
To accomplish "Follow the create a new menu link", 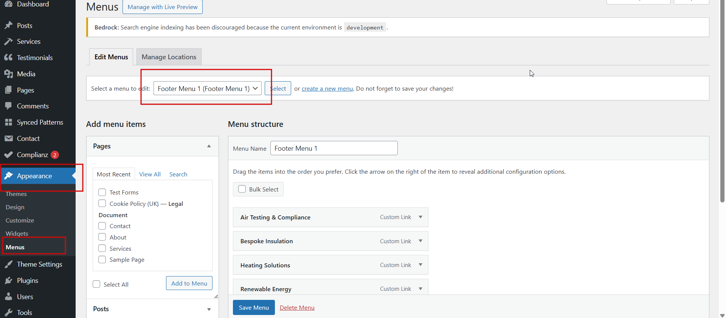I will [x=327, y=89].
